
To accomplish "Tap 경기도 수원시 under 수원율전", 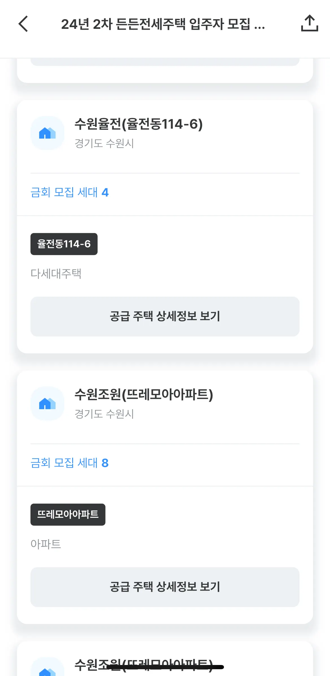I will tap(104, 143).
